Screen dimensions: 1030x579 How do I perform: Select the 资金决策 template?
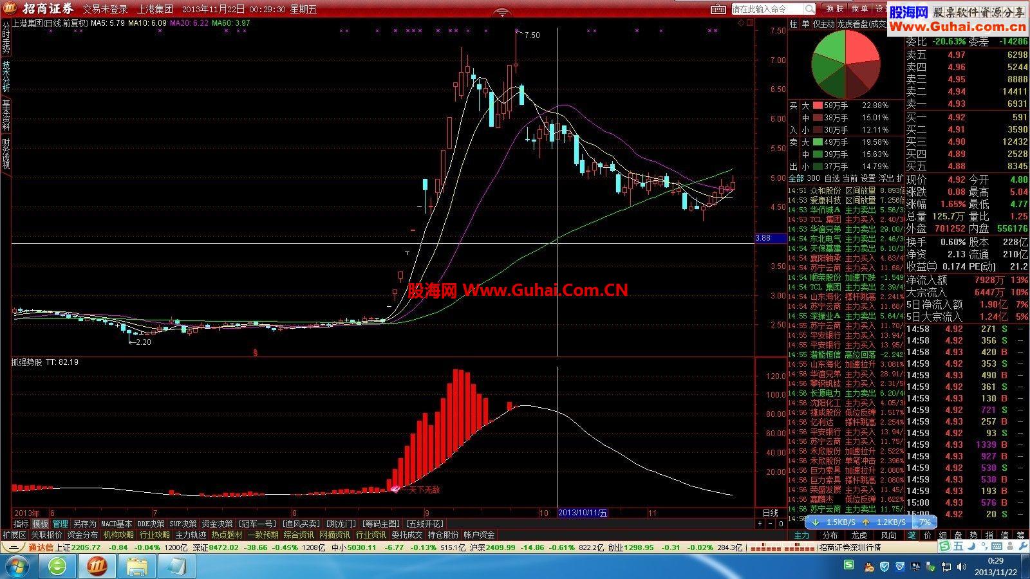click(x=217, y=524)
